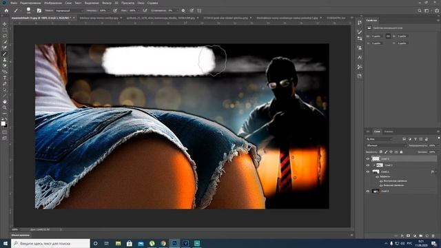This screenshot has width=441, height=248.
Task: Click the Windows taskbar search box
Action: click(50, 243)
